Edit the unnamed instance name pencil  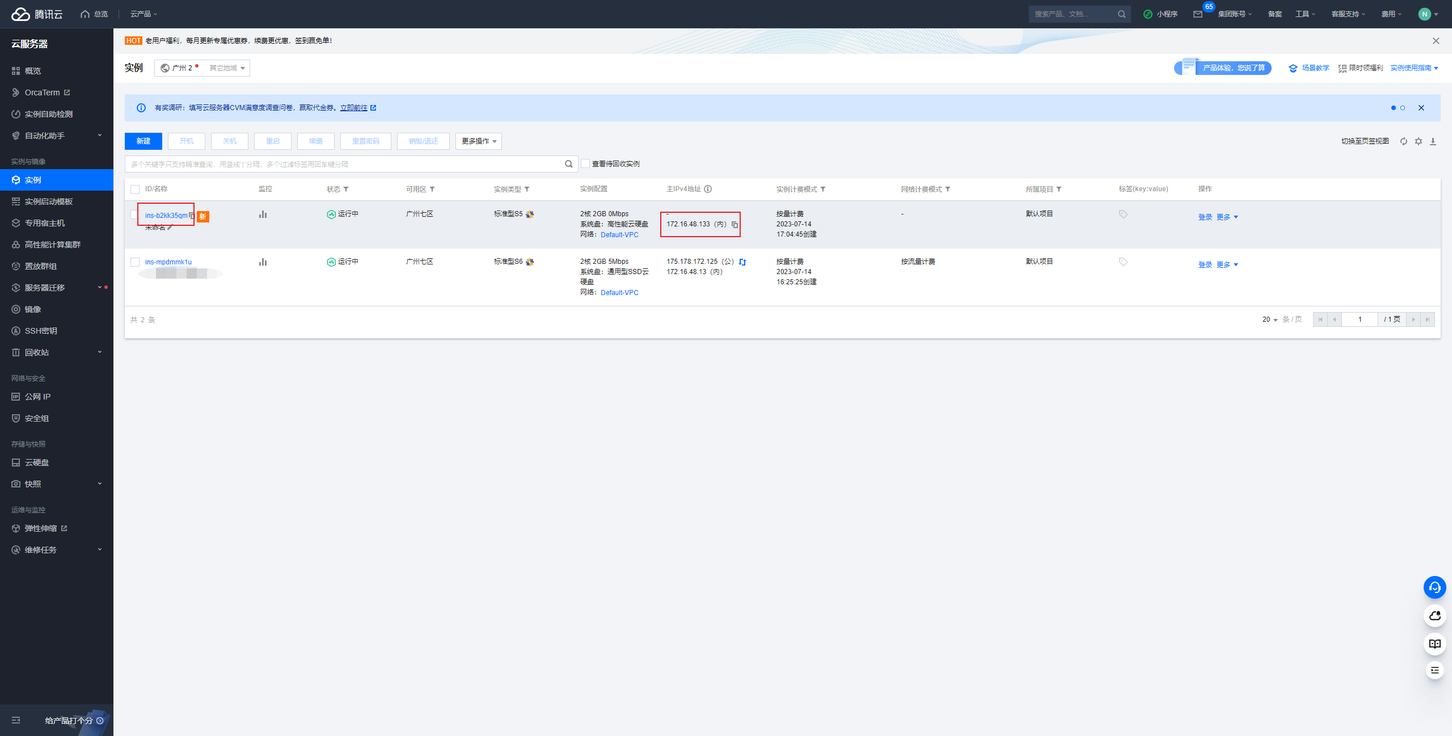(x=170, y=228)
